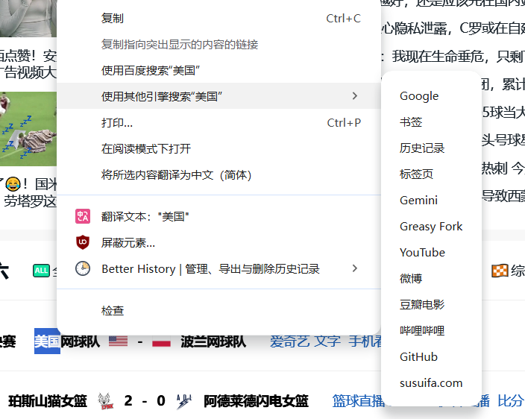Open the thumbnail of person in grey top
The height and width of the screenshot is (419, 525).
coord(28,19)
